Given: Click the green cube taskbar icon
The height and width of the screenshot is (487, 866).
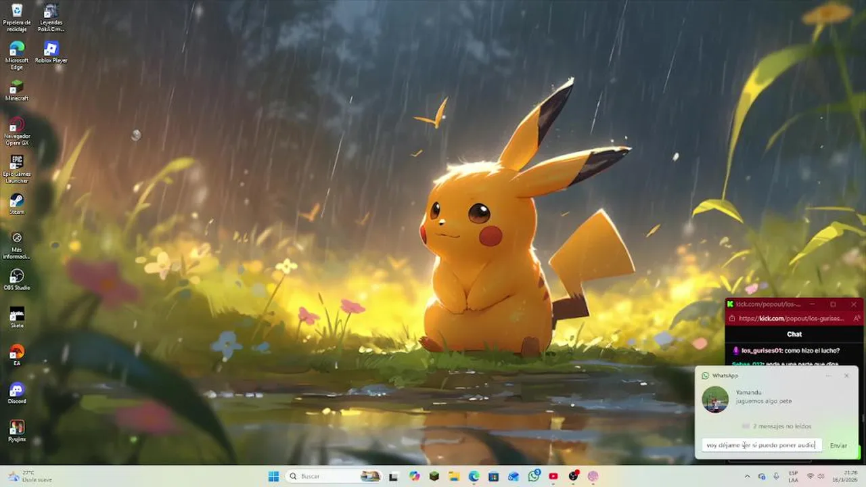Looking at the screenshot, I should point(434,476).
